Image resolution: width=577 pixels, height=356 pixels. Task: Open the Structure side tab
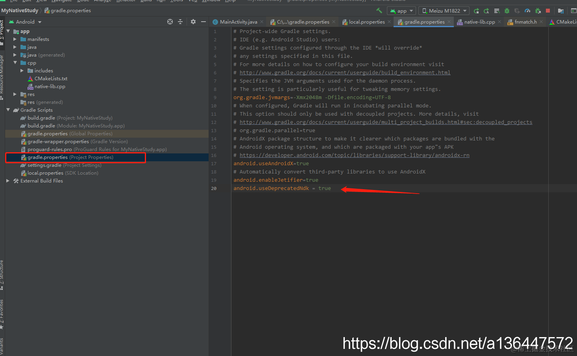coord(2,275)
